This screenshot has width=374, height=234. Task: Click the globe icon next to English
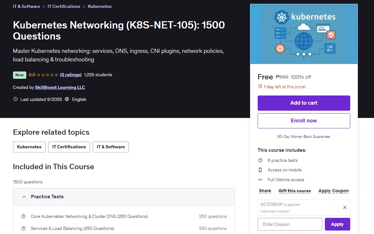[67, 99]
